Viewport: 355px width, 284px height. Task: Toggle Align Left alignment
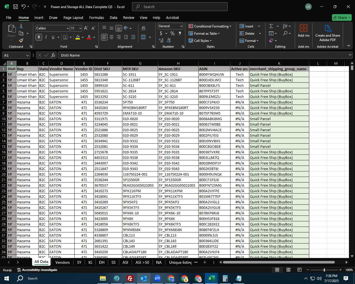(x=104, y=37)
